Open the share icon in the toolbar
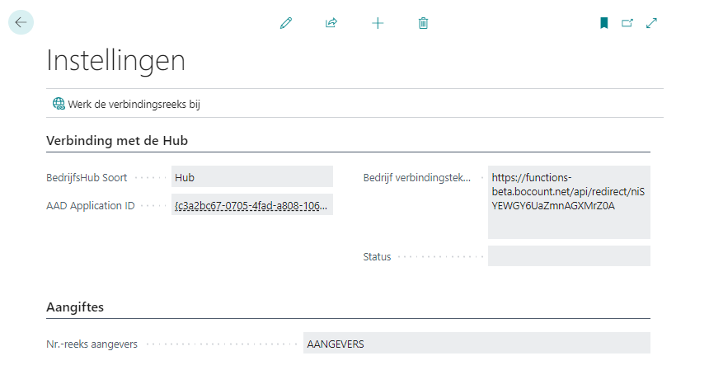 click(331, 23)
